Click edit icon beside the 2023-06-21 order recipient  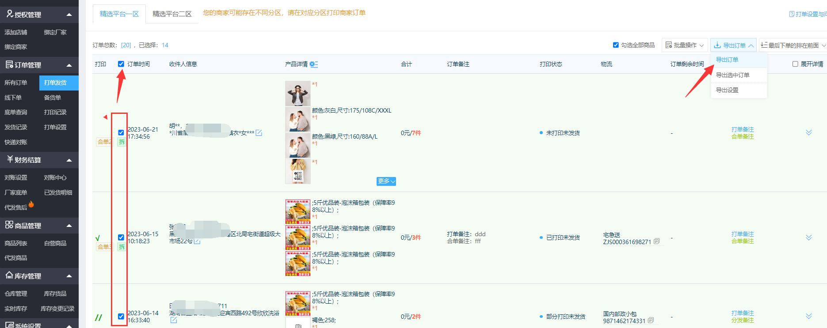259,133
